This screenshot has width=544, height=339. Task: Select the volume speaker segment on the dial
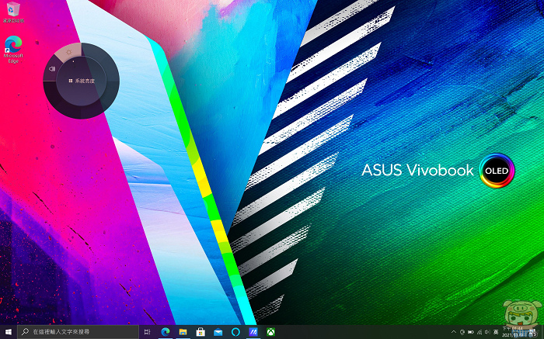52,69
